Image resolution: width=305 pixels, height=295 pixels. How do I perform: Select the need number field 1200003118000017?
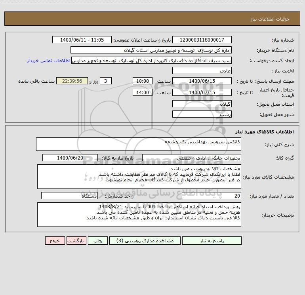tap(202, 40)
